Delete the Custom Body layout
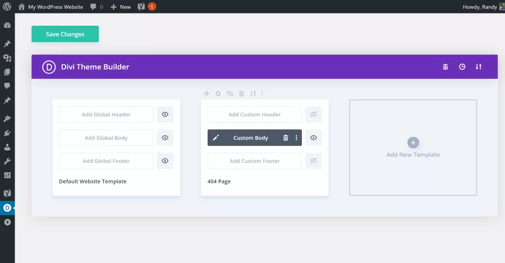505x263 pixels. [x=286, y=138]
